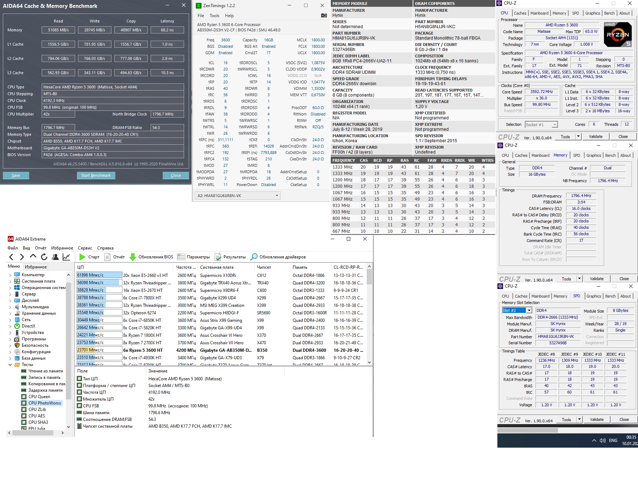Screen dimensions: 638x479
Task: Click Save in the AIDA64 Cache & Memory Benchmark
Action: tap(16, 175)
